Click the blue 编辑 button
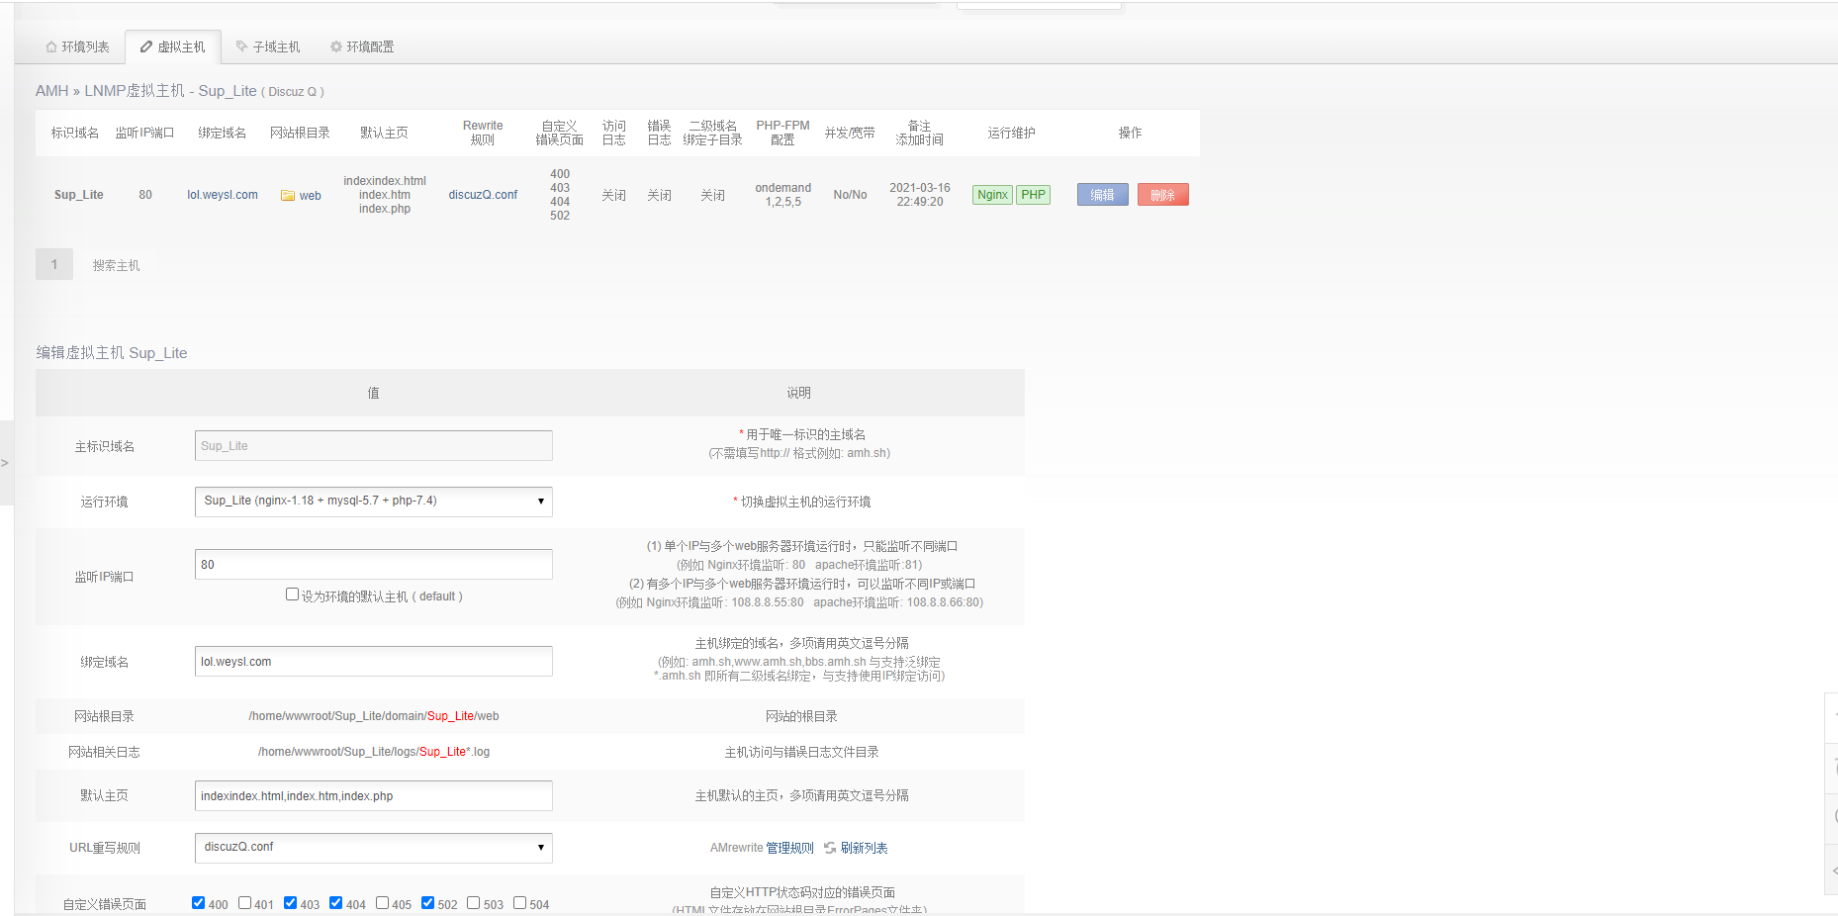This screenshot has height=916, width=1838. pos(1102,195)
